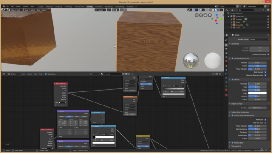Open the File menu
The width and height of the screenshot is (272, 153).
click(x=7, y=6)
